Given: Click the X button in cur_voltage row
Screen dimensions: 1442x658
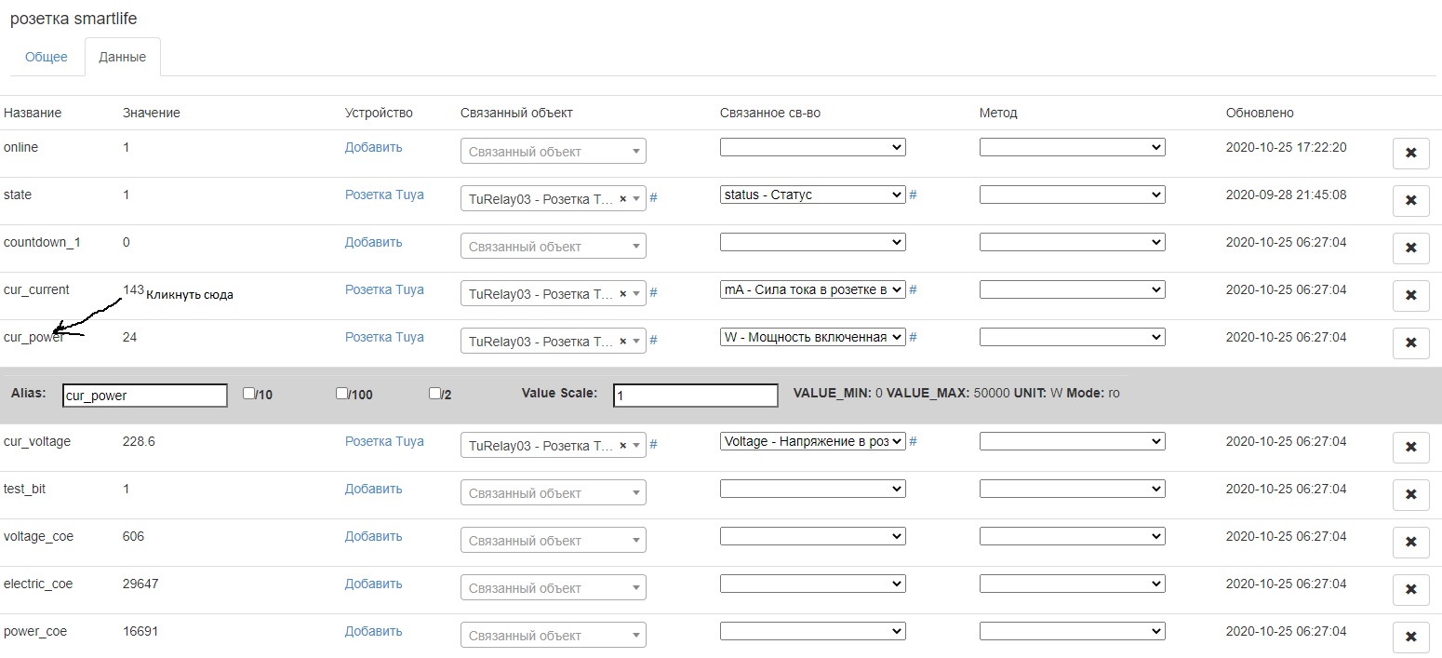Looking at the screenshot, I should tap(1410, 448).
